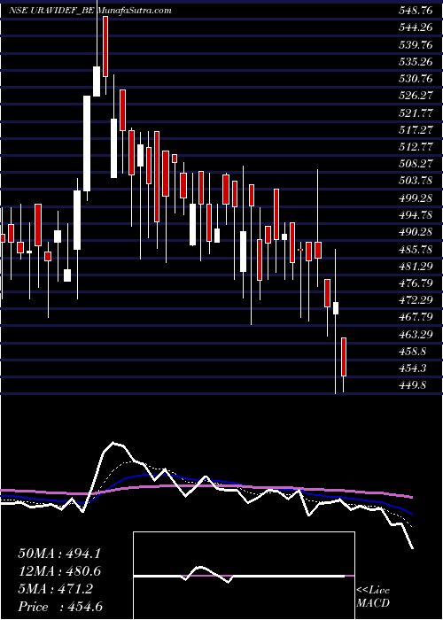Image resolution: width=443 pixels, height=620 pixels.
Task: Click the 544.26 price axis label
Action: [x=416, y=28]
